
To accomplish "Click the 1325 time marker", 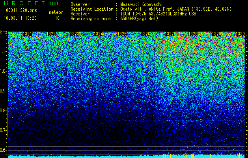I will (122, 34).
